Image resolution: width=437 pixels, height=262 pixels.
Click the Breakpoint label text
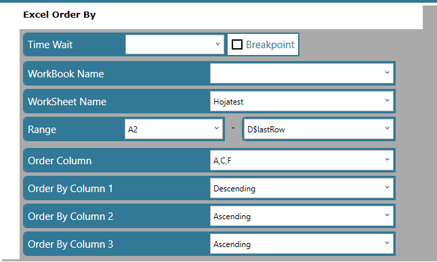270,45
